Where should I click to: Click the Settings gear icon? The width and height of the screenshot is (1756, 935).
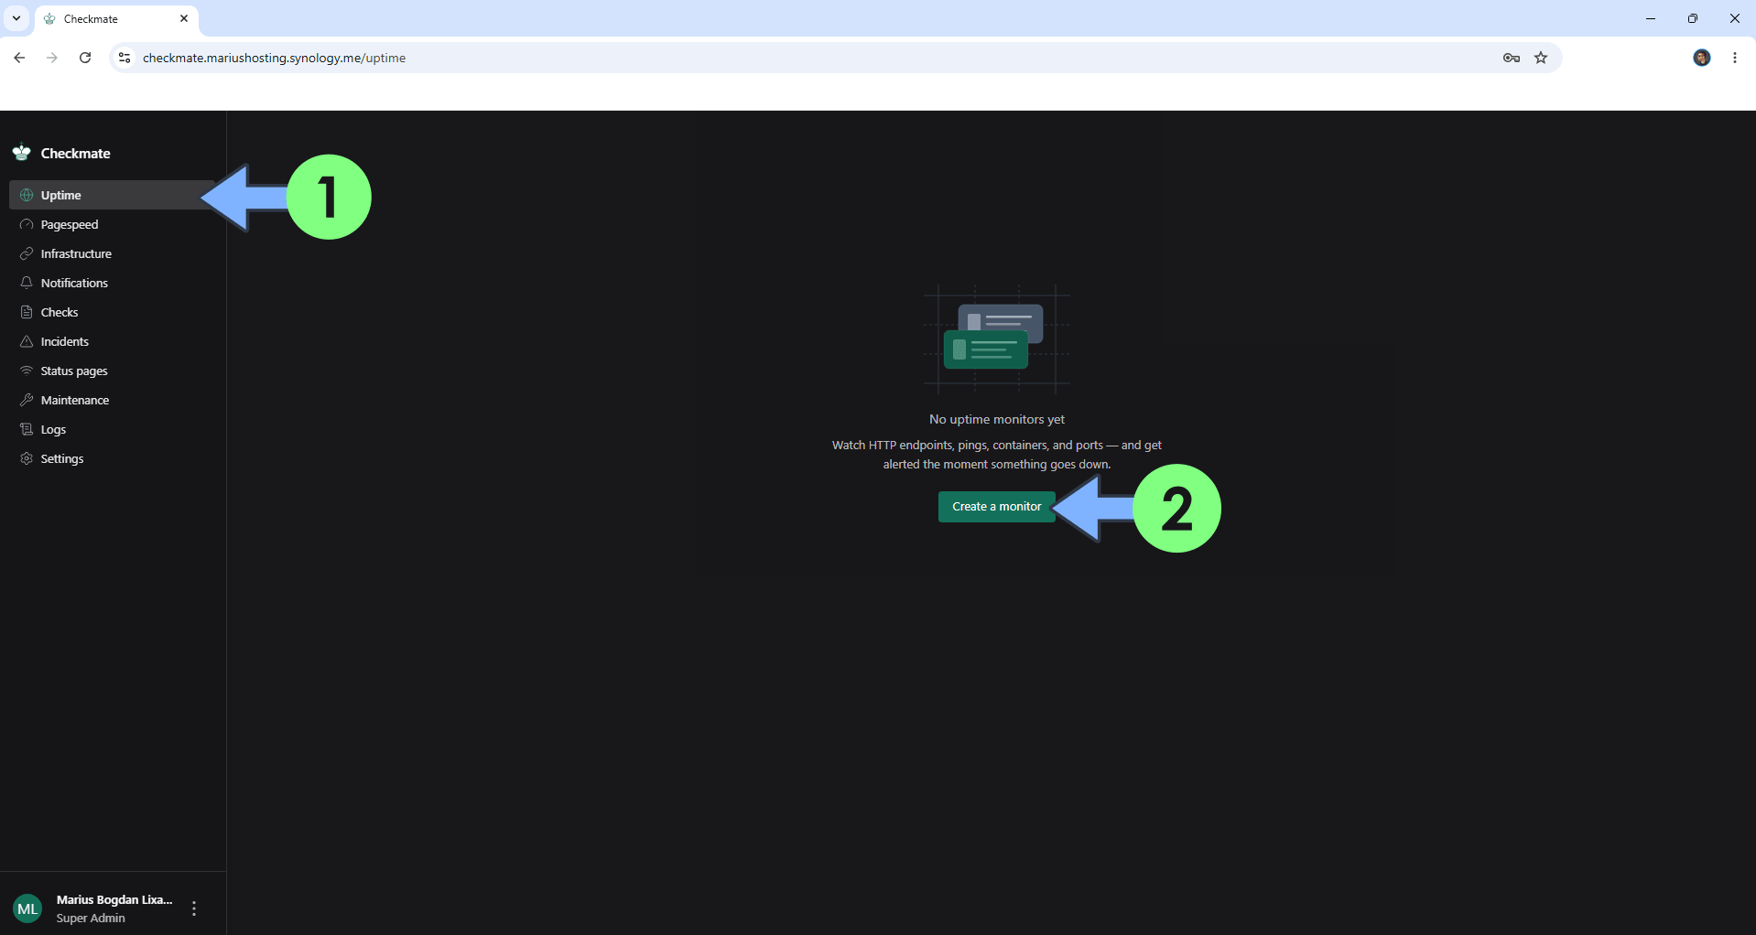click(x=27, y=458)
